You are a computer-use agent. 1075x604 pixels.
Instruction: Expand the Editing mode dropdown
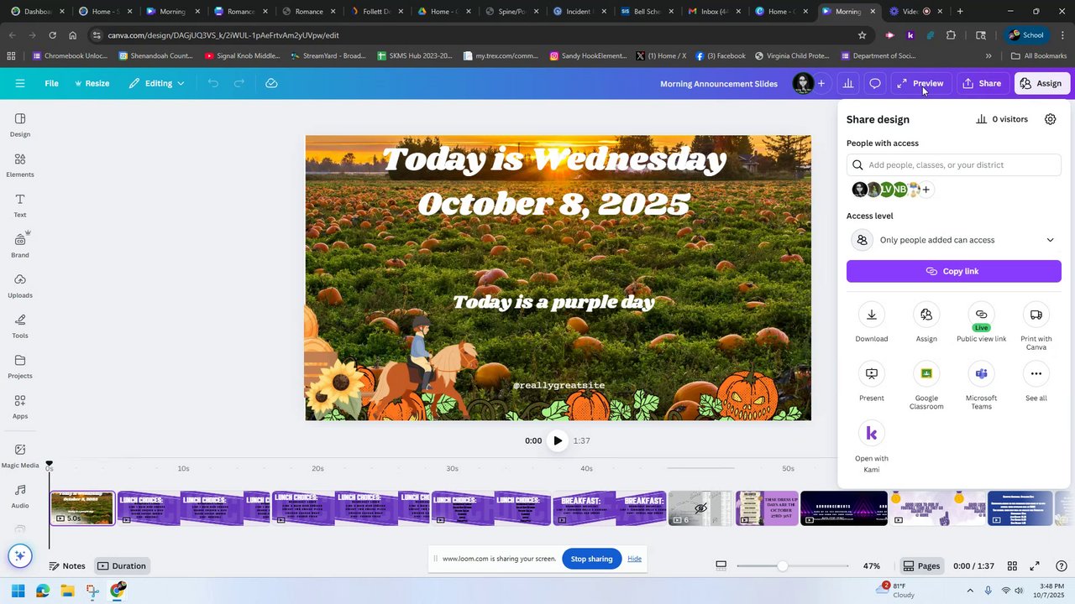click(156, 83)
